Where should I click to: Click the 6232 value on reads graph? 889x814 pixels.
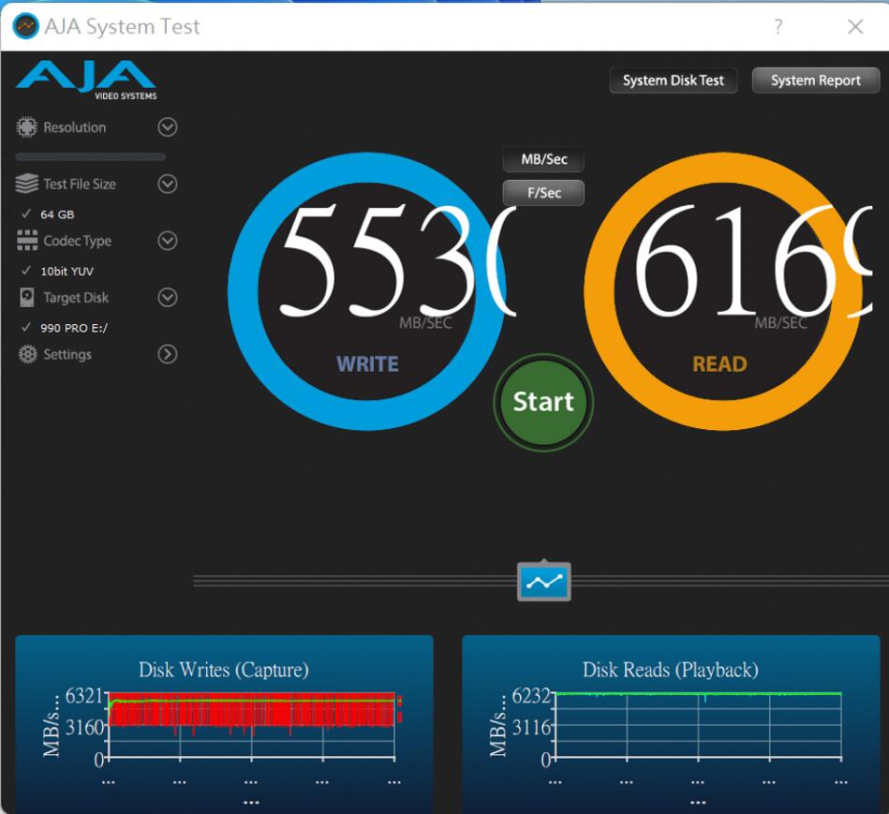point(530,695)
